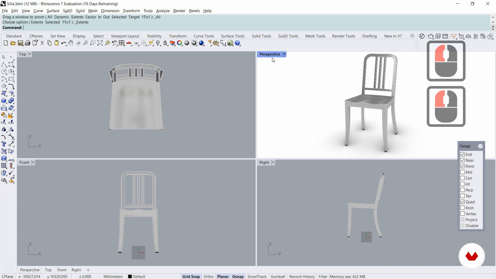Open the Right viewport dropdown arrow
This screenshot has height=279, width=496.
pos(273,162)
